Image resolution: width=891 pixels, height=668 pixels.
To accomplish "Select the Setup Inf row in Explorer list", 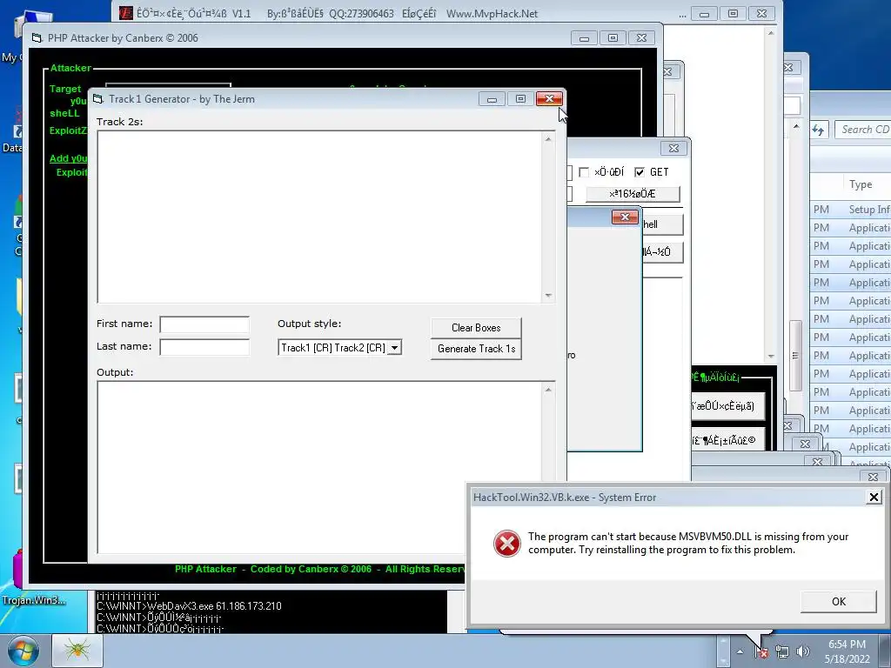I will click(x=851, y=210).
